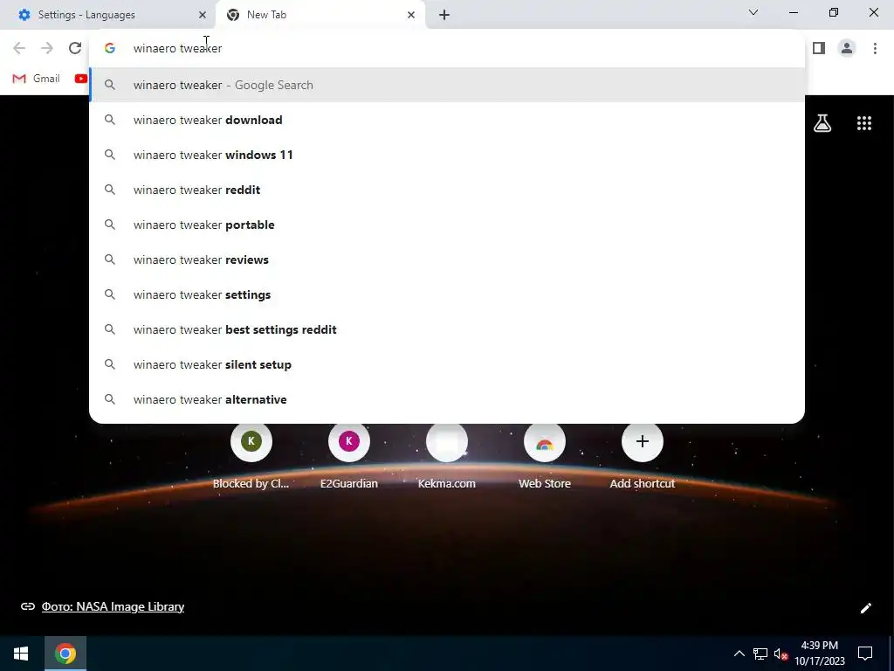The width and height of the screenshot is (894, 671).
Task: Choose 'winaero tweaker download' suggestion
Action: tap(447, 120)
